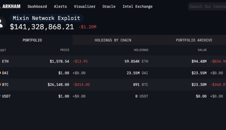Screen dimensions: 226x130
Task: Switch to the Holdings By Chain tab
Action: coord(113,40)
